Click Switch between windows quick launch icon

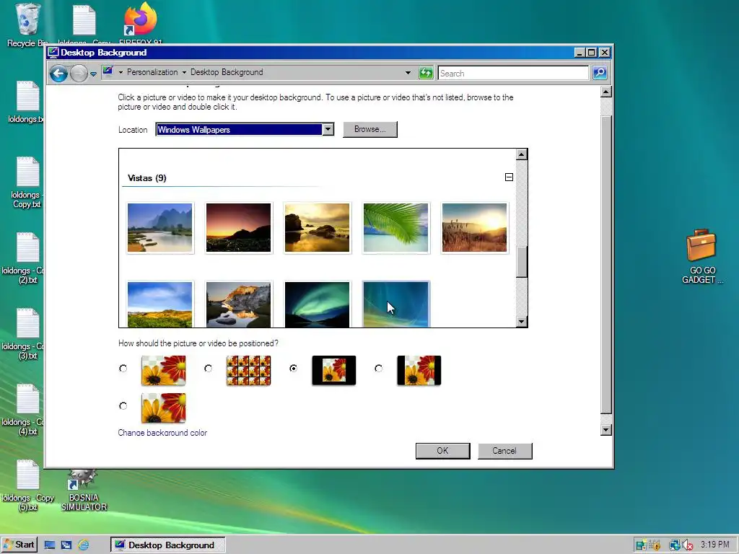pyautogui.click(x=66, y=545)
